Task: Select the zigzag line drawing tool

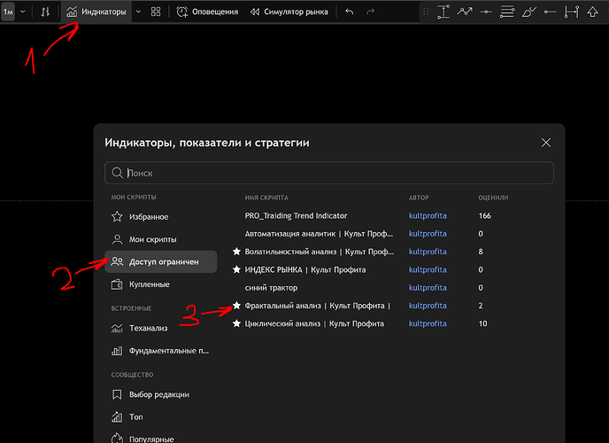Action: (x=465, y=12)
